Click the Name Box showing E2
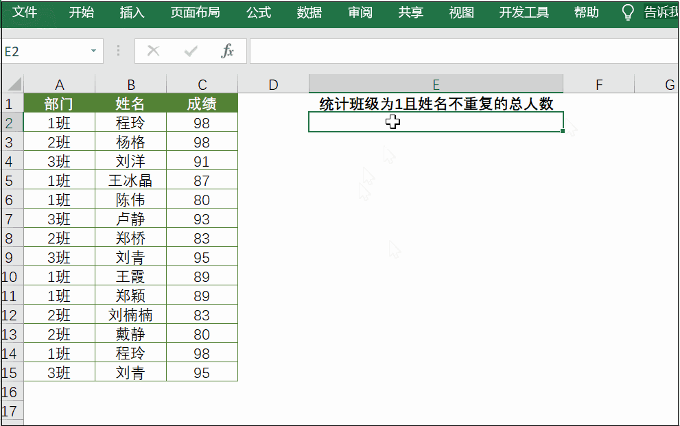The width and height of the screenshot is (680, 426). [x=45, y=51]
